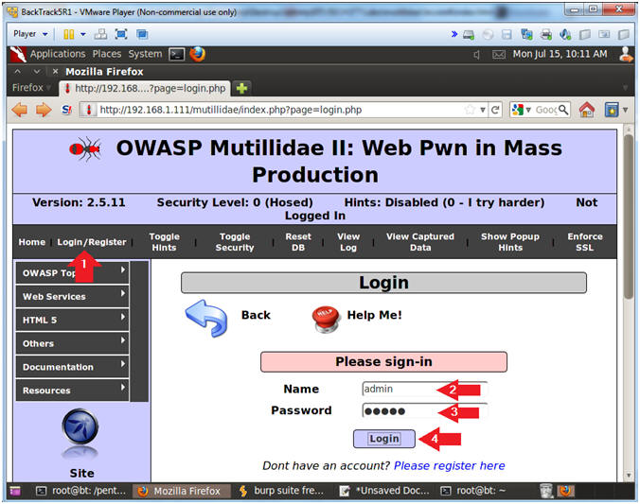This screenshot has height=504, width=640.
Task: Click the reload page icon
Action: point(495,110)
